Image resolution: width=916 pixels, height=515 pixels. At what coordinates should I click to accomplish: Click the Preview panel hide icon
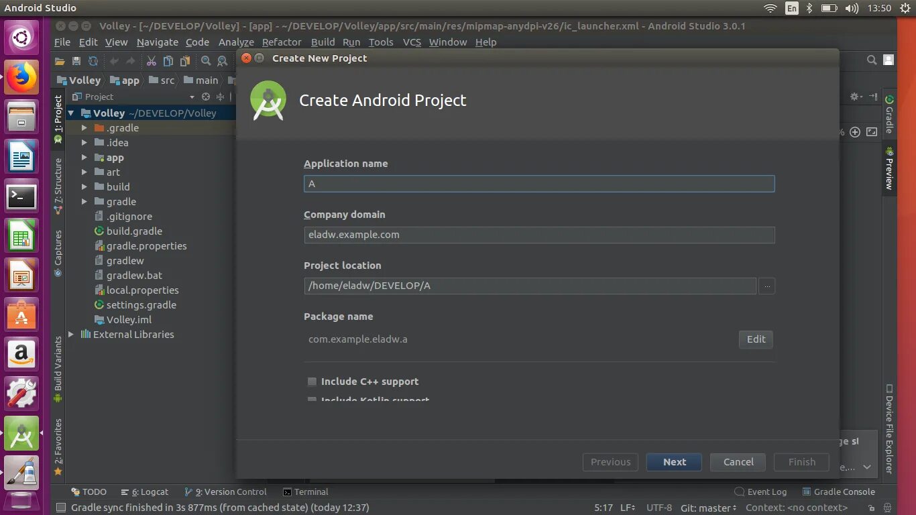(x=873, y=97)
